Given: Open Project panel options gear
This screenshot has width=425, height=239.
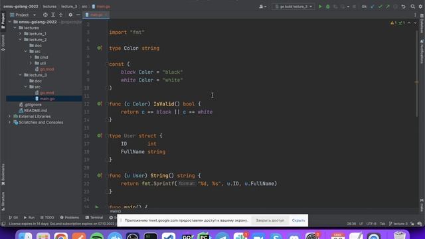Looking at the screenshot, I should coord(70,15).
